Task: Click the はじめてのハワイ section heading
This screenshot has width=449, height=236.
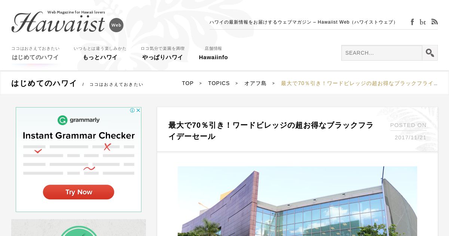Action: click(x=44, y=83)
